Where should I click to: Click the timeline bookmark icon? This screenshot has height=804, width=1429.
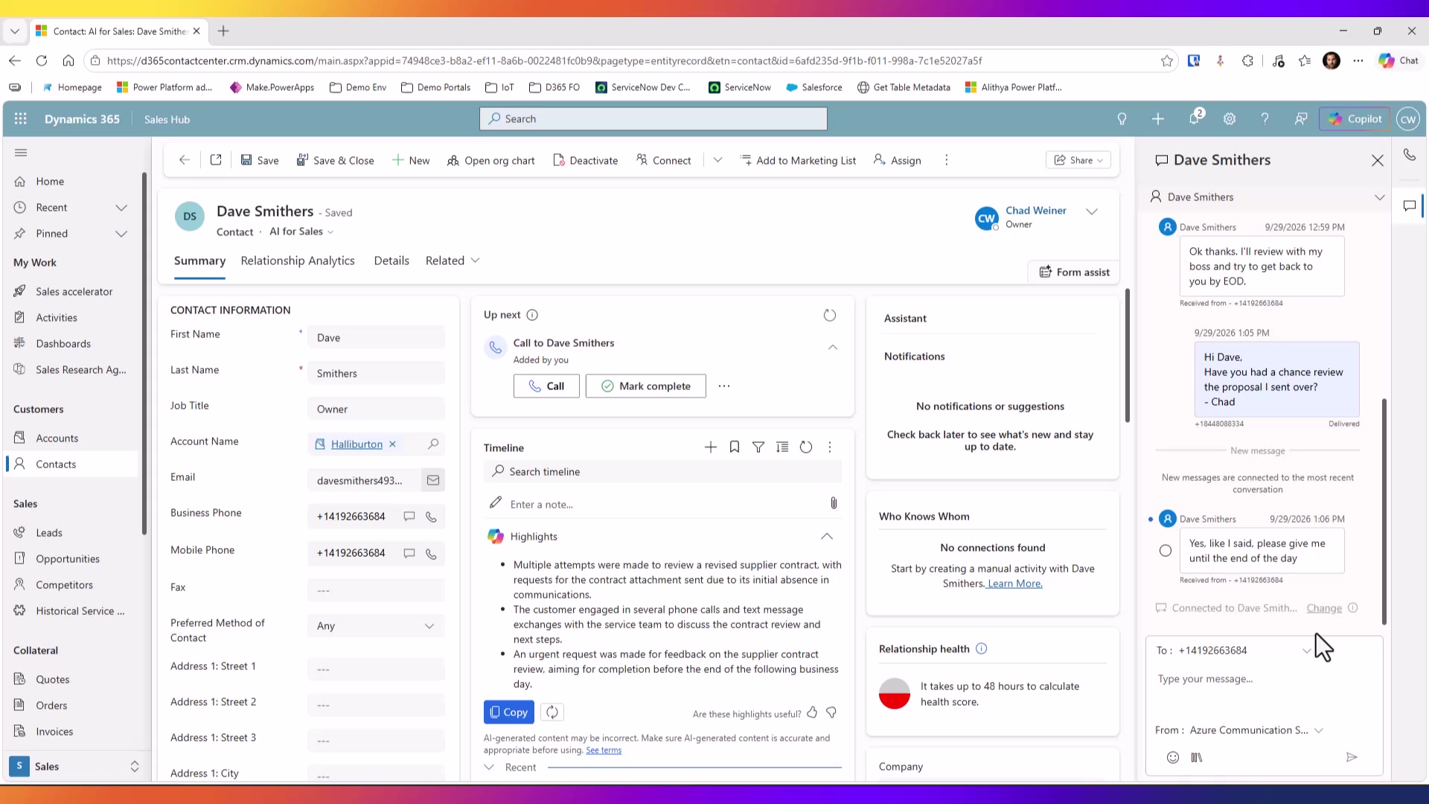pyautogui.click(x=735, y=447)
